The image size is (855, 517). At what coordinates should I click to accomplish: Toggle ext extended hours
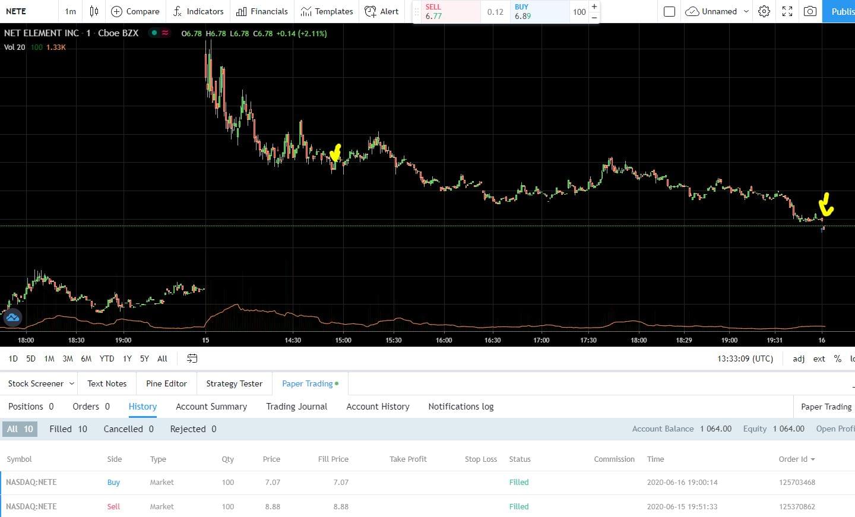pyautogui.click(x=819, y=359)
